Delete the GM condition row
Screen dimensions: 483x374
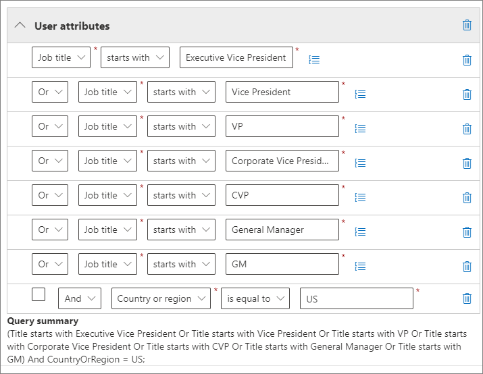pyautogui.click(x=467, y=267)
